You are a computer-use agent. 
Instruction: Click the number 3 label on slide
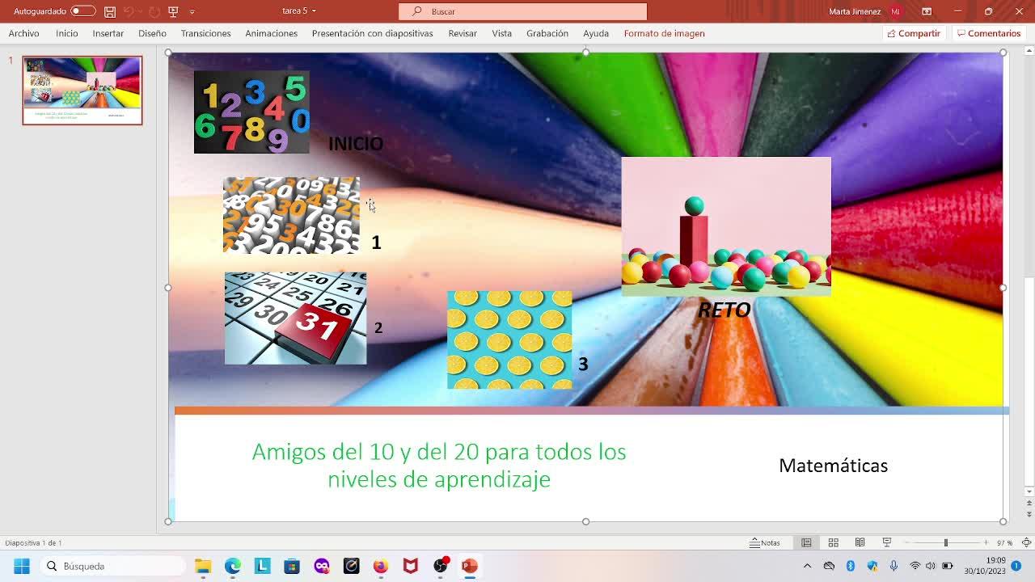point(583,365)
